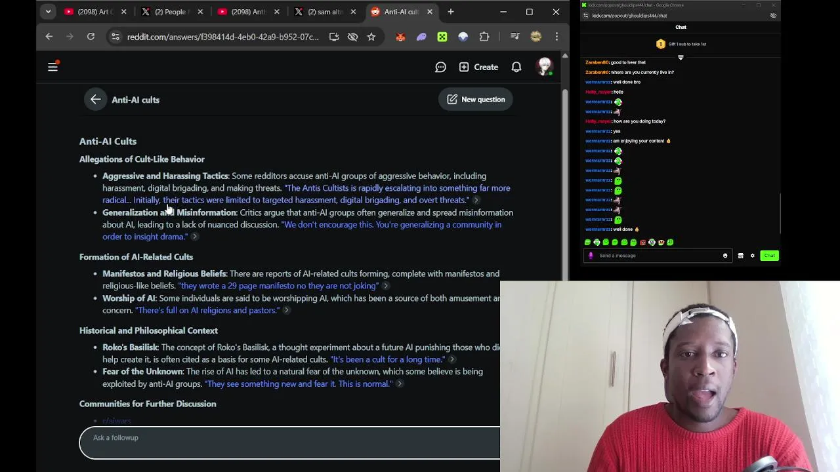The image size is (840, 472).
Task: Click the browser forward arrow
Action: [70, 37]
